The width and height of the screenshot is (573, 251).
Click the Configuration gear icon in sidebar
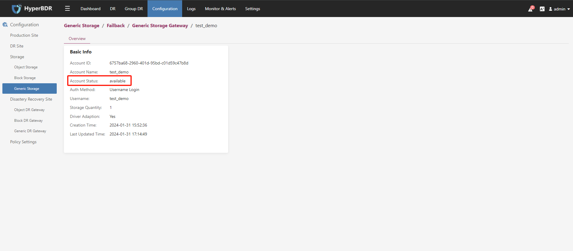(x=5, y=24)
